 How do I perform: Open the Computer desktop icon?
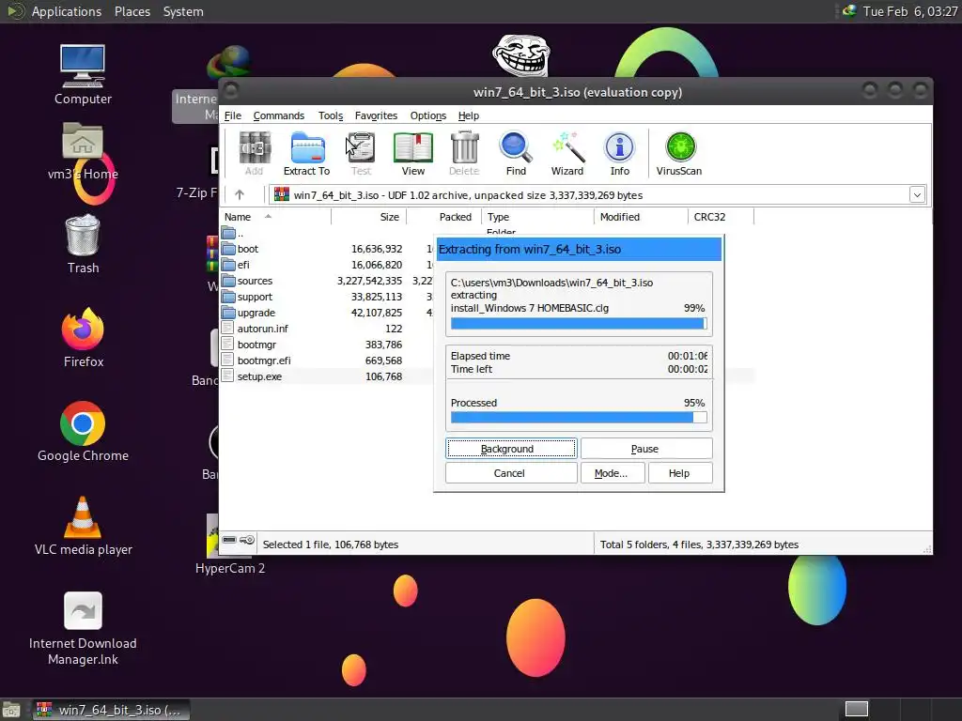pyautogui.click(x=83, y=74)
